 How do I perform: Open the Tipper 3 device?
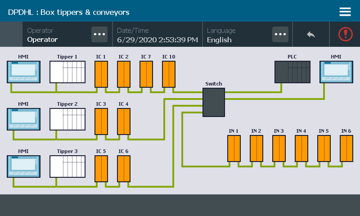67,166
